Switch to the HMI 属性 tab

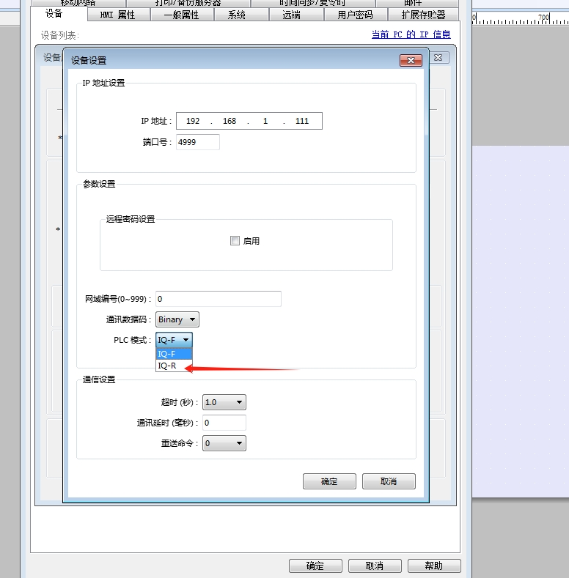click(x=117, y=15)
